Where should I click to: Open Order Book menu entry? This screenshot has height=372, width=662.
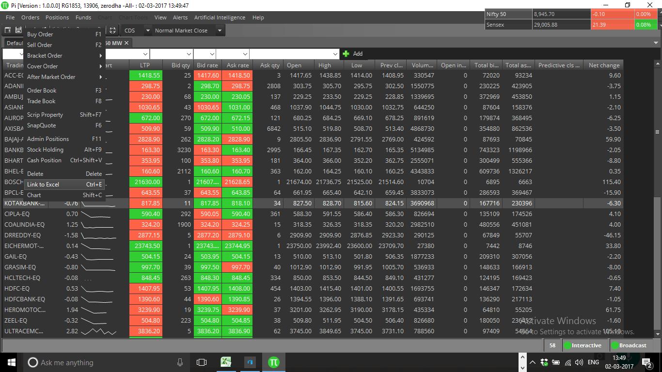[x=64, y=91]
